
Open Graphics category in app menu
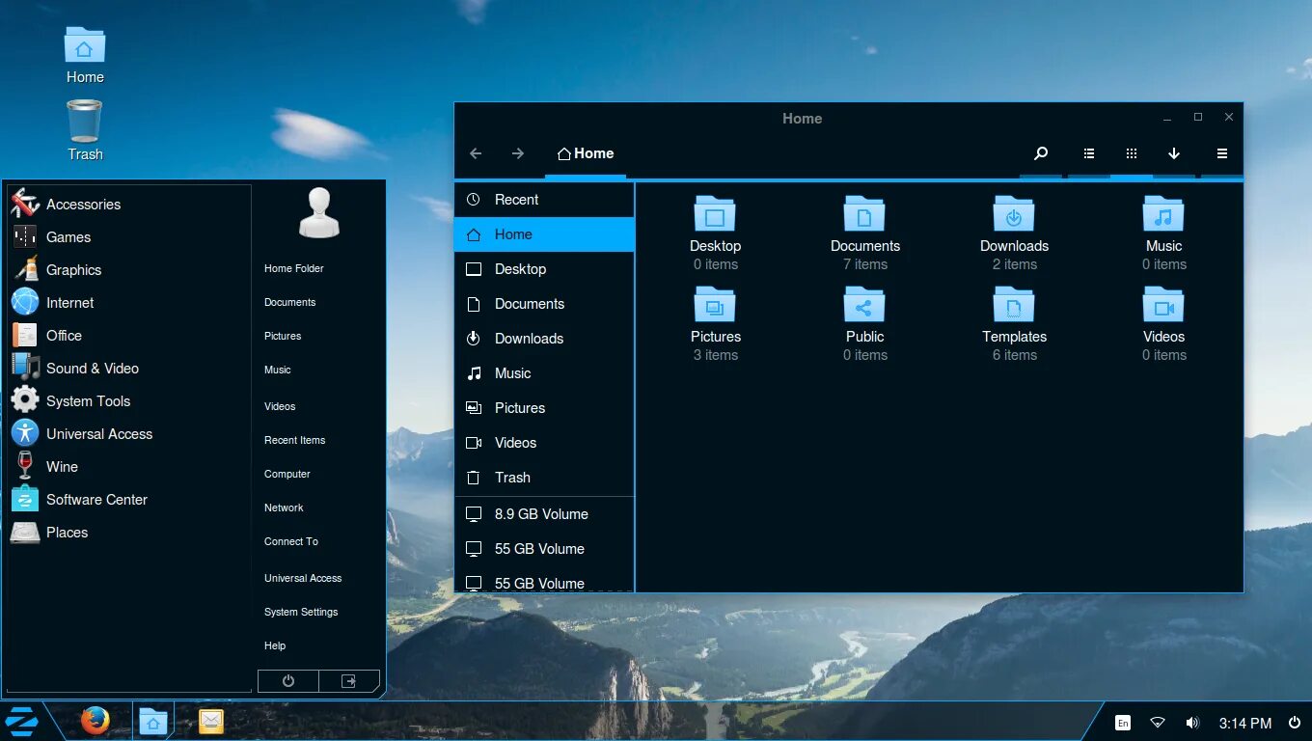(x=129, y=270)
